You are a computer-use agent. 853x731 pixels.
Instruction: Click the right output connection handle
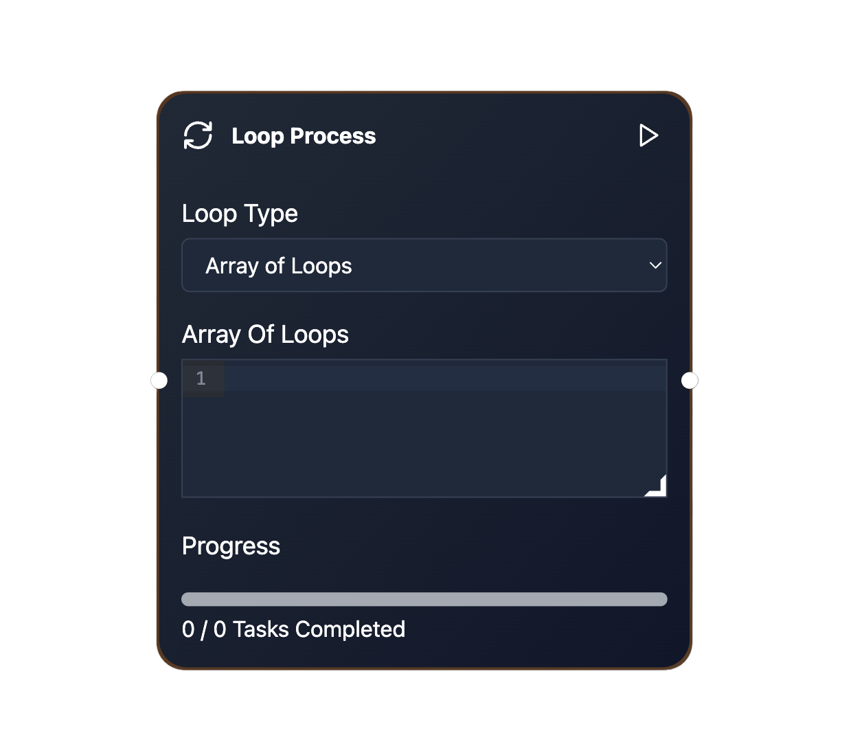690,381
